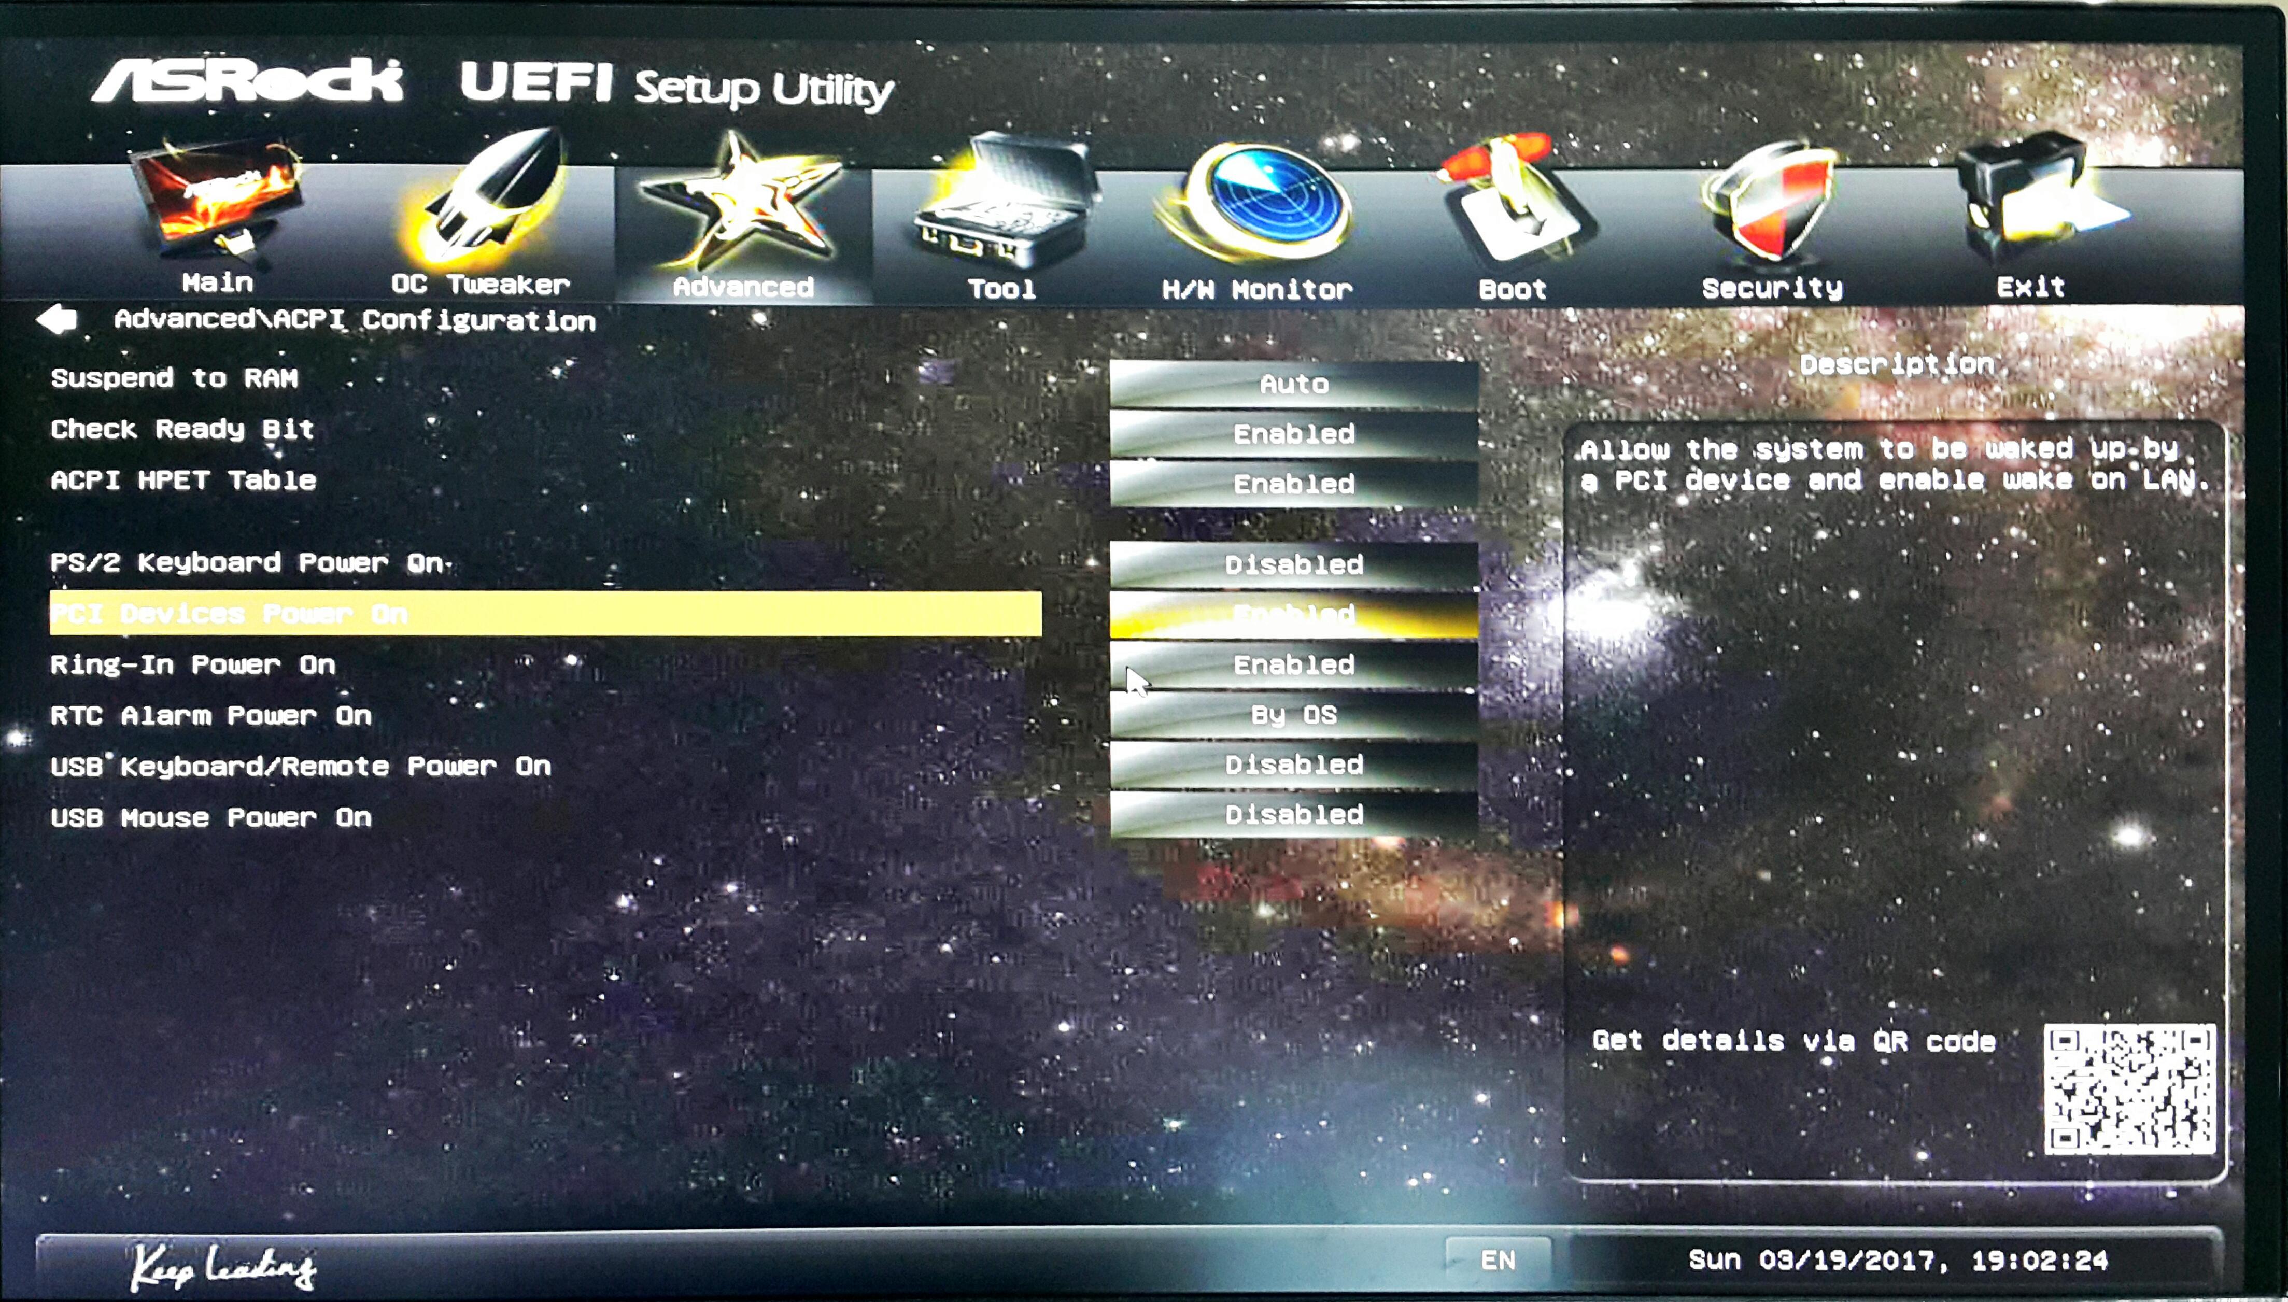Viewport: 2288px width, 1302px height.
Task: Toggle ACPI HPET Table Enabled value
Action: click(1293, 484)
